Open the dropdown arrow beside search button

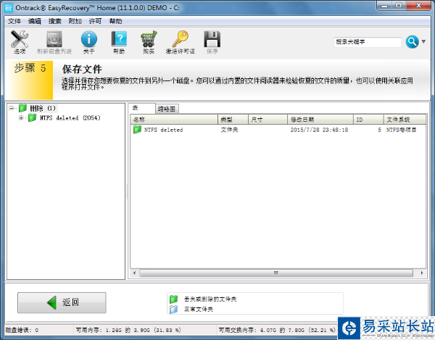[x=423, y=41]
